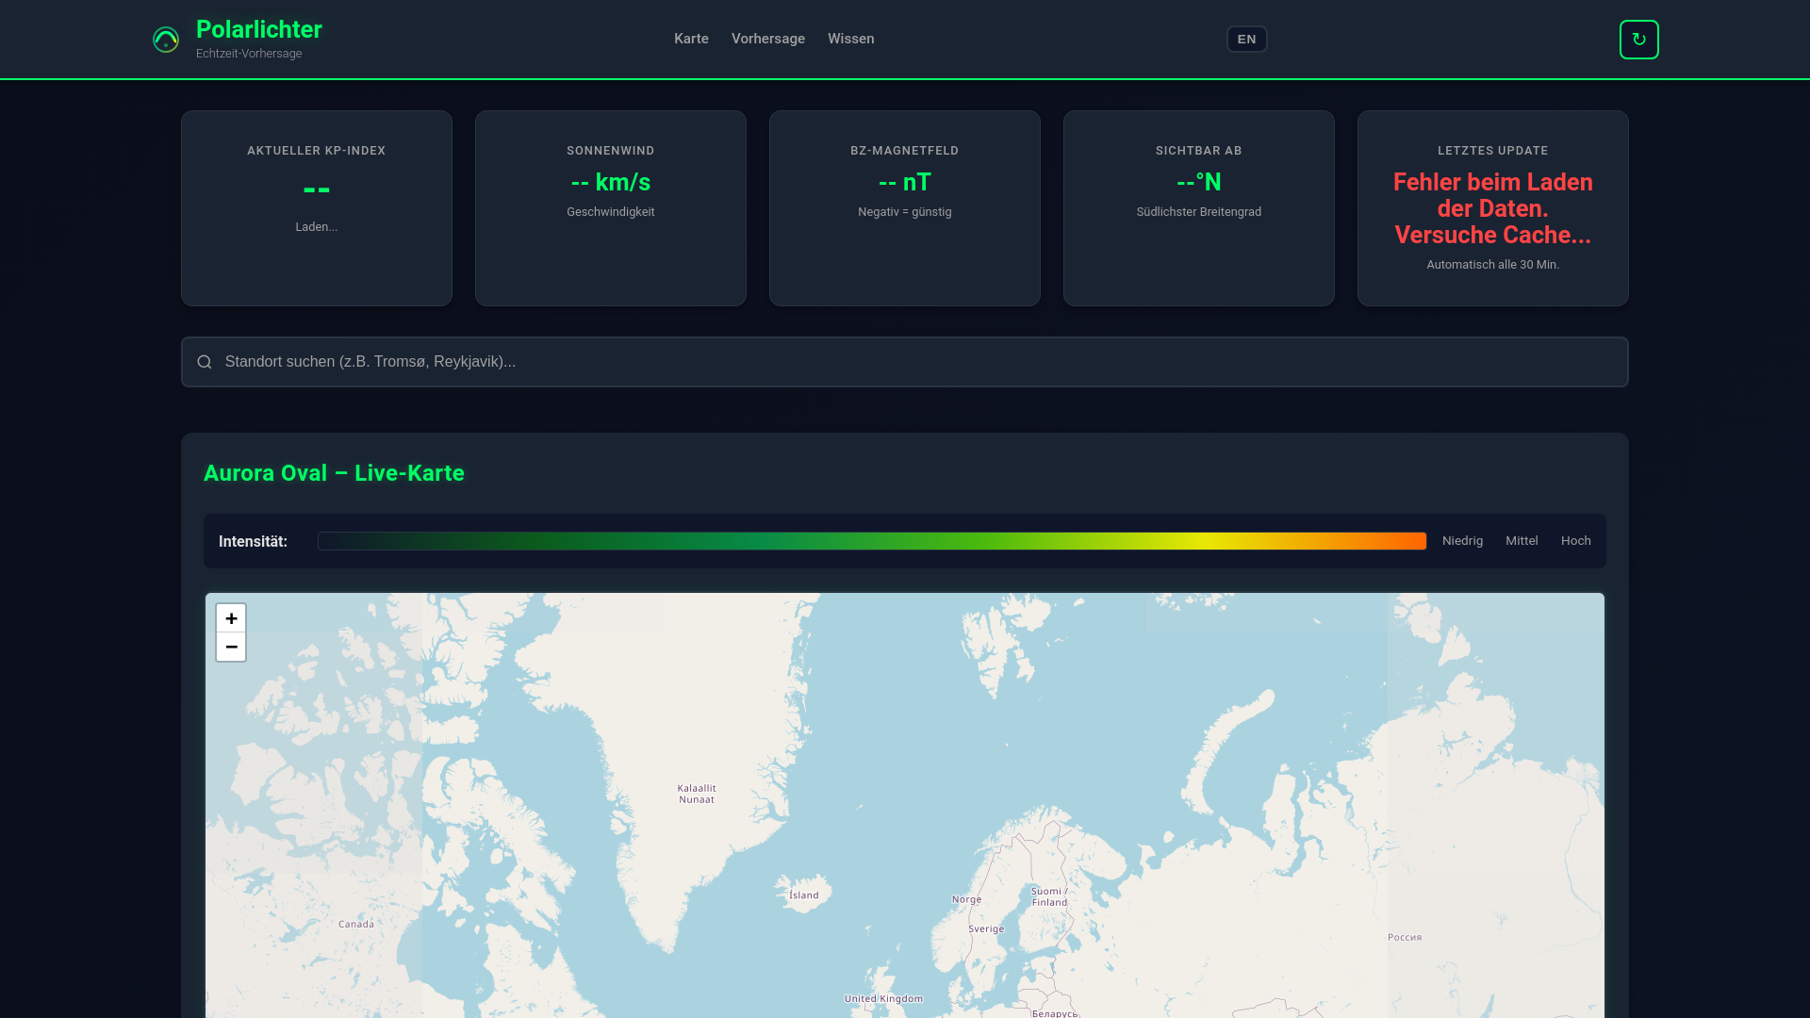Click the refresh data icon button
Viewport: 1810px width, 1018px height.
[1638, 40]
